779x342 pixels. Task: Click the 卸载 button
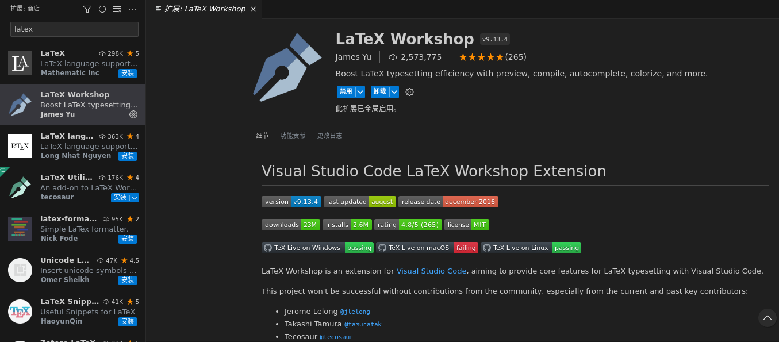pyautogui.click(x=379, y=91)
